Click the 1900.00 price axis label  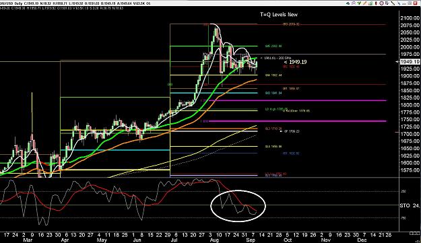410,76
